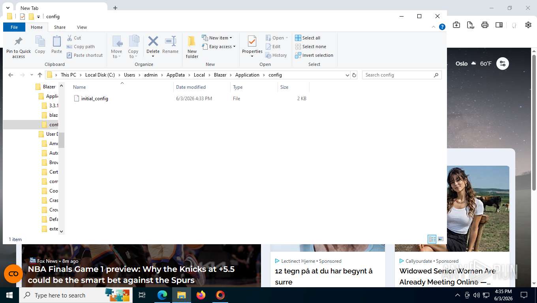Click Edit in the Open group
The width and height of the screenshot is (537, 303).
point(273,47)
